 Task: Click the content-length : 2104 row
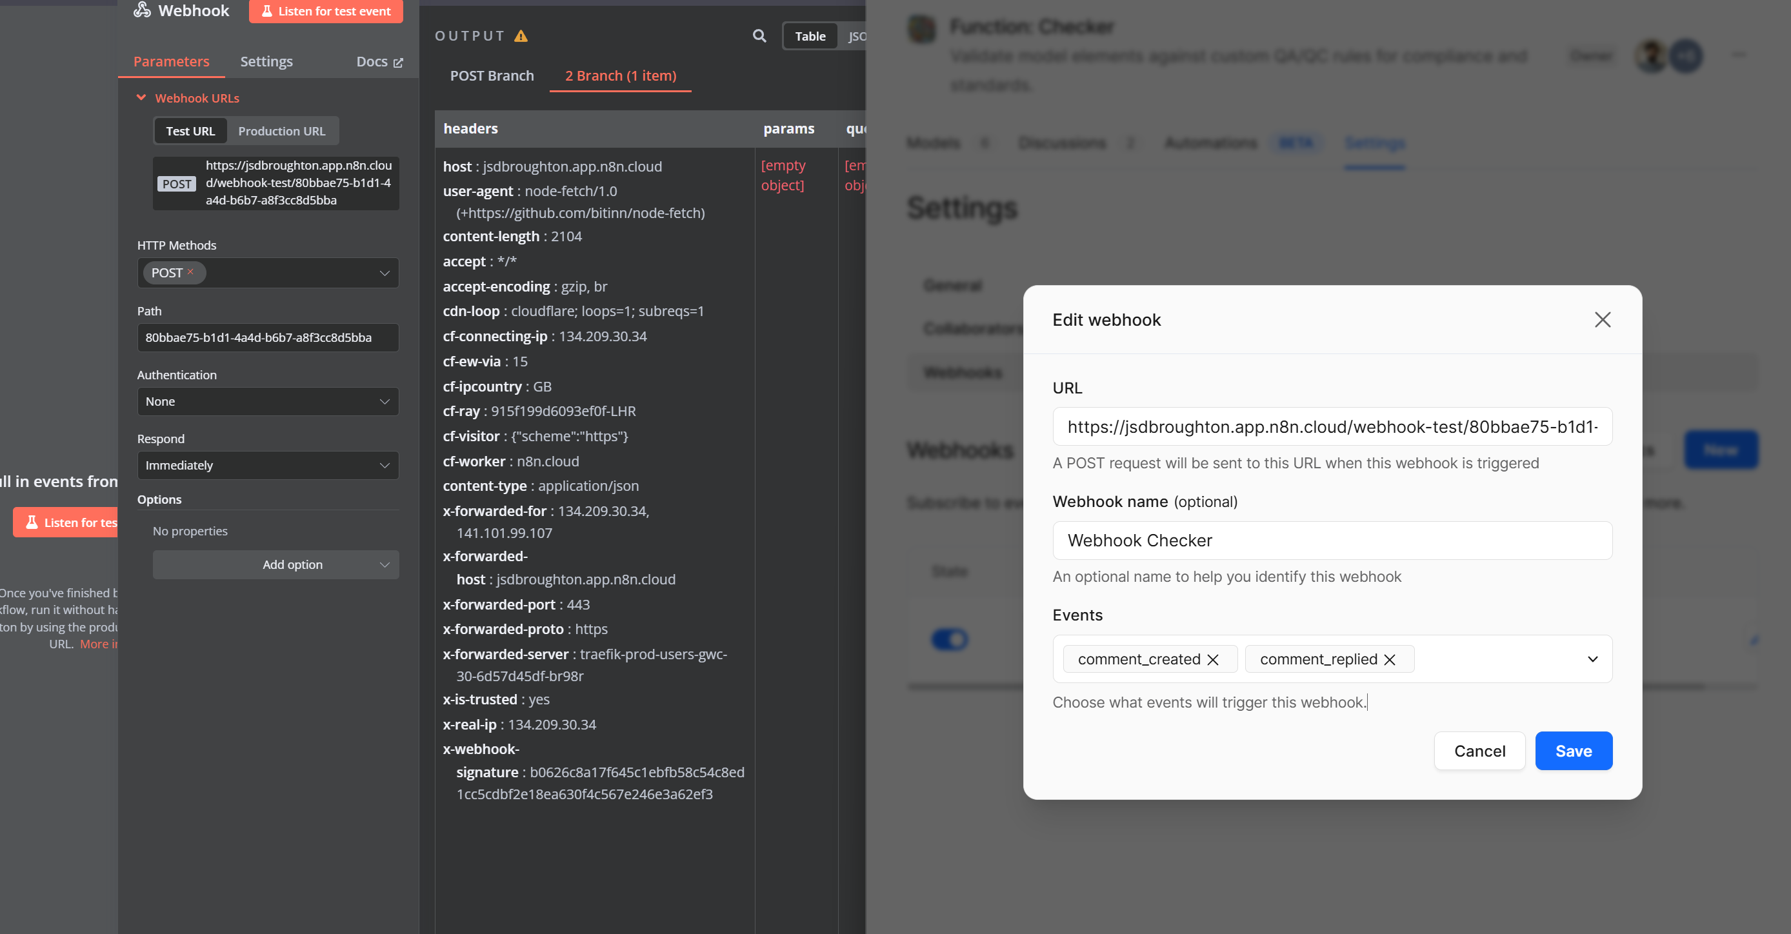(x=512, y=236)
